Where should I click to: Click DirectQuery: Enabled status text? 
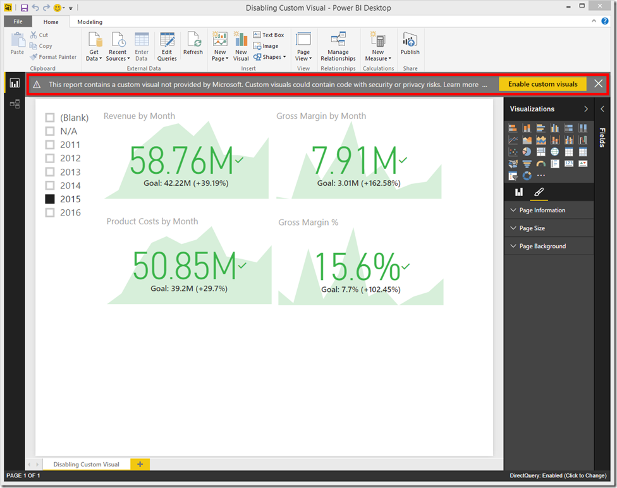tap(558, 475)
